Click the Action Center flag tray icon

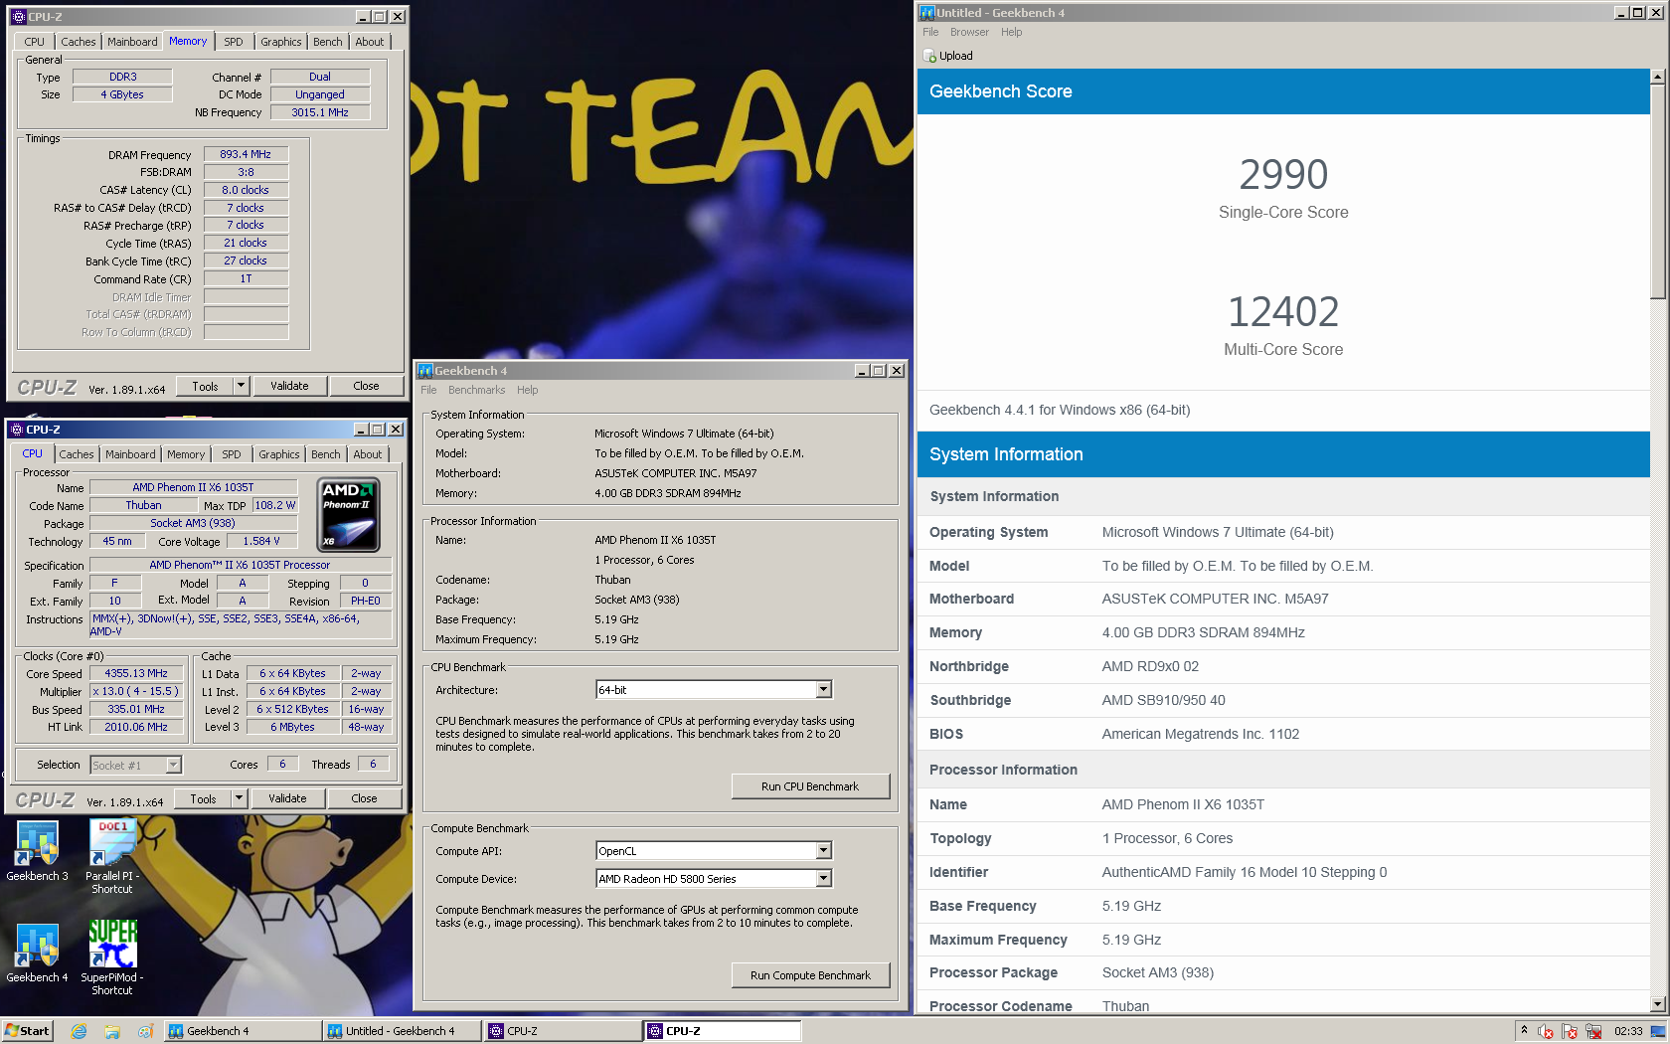click(1570, 1031)
